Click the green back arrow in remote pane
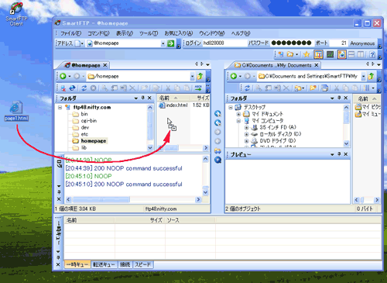This screenshot has width=387, height=283. [63, 76]
